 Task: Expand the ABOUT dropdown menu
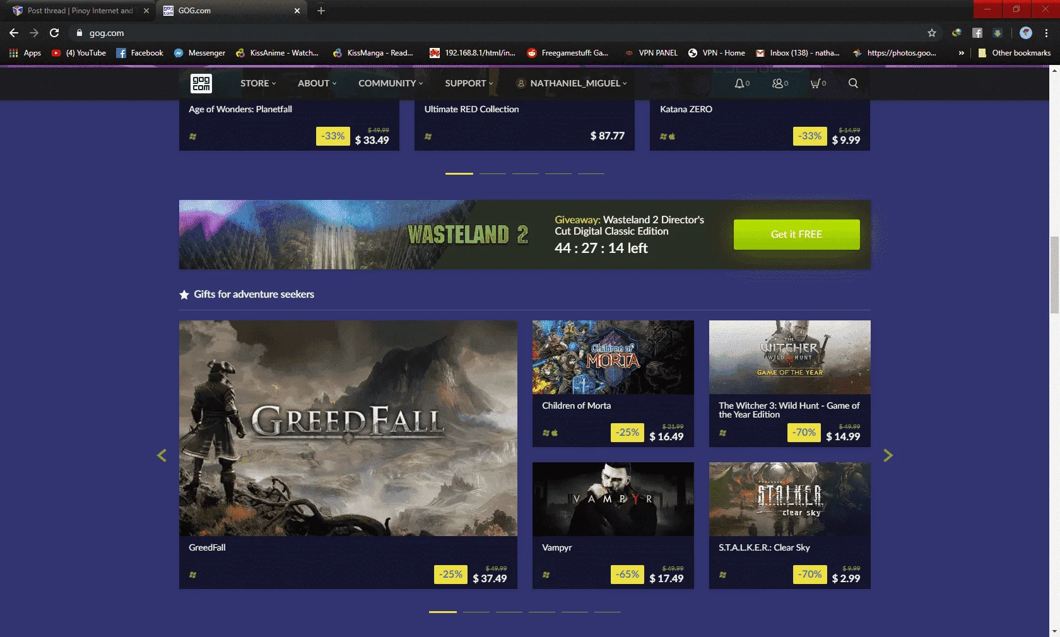pos(317,83)
